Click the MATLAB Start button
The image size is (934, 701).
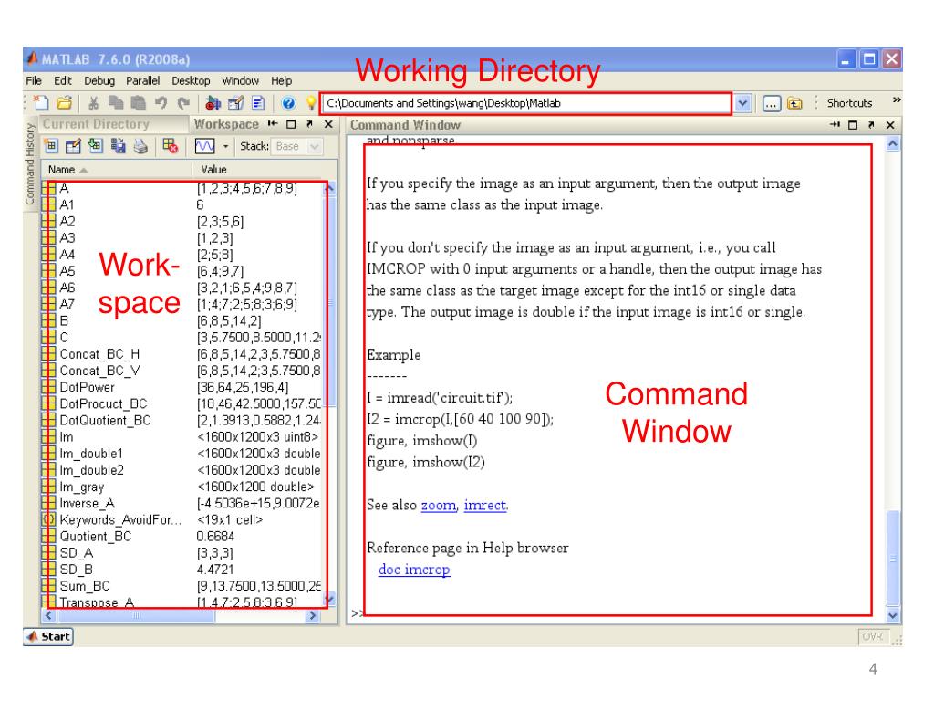pyautogui.click(x=49, y=636)
